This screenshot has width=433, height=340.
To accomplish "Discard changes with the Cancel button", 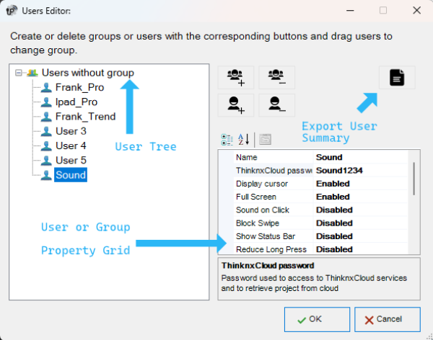I will click(x=388, y=319).
